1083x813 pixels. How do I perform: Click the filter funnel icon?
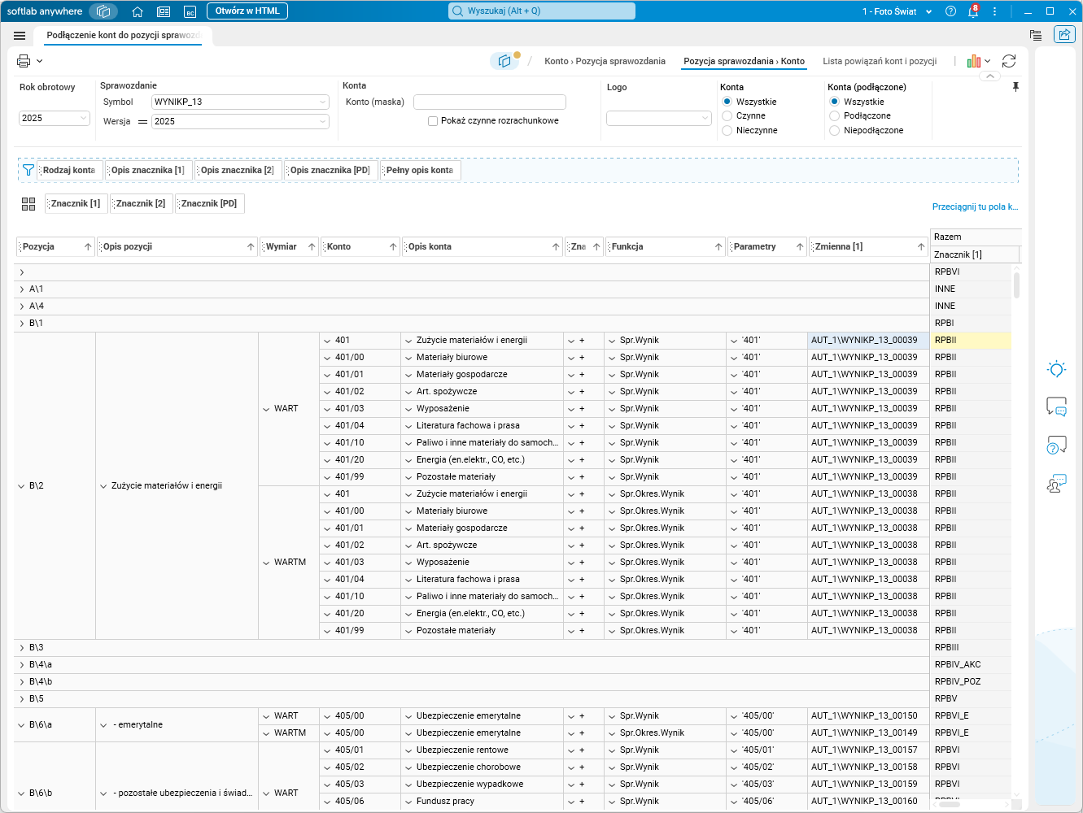28,170
